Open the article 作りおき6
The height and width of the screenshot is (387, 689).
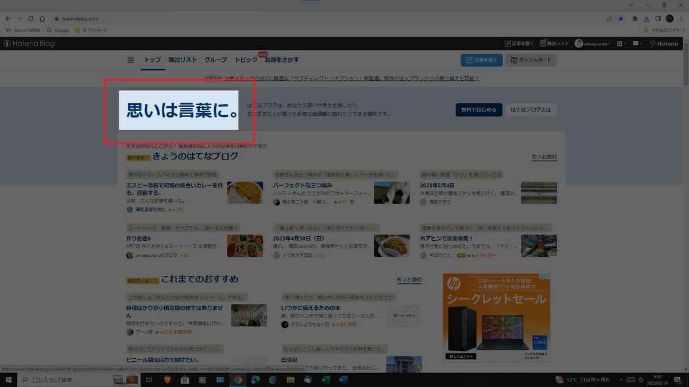tap(138, 238)
